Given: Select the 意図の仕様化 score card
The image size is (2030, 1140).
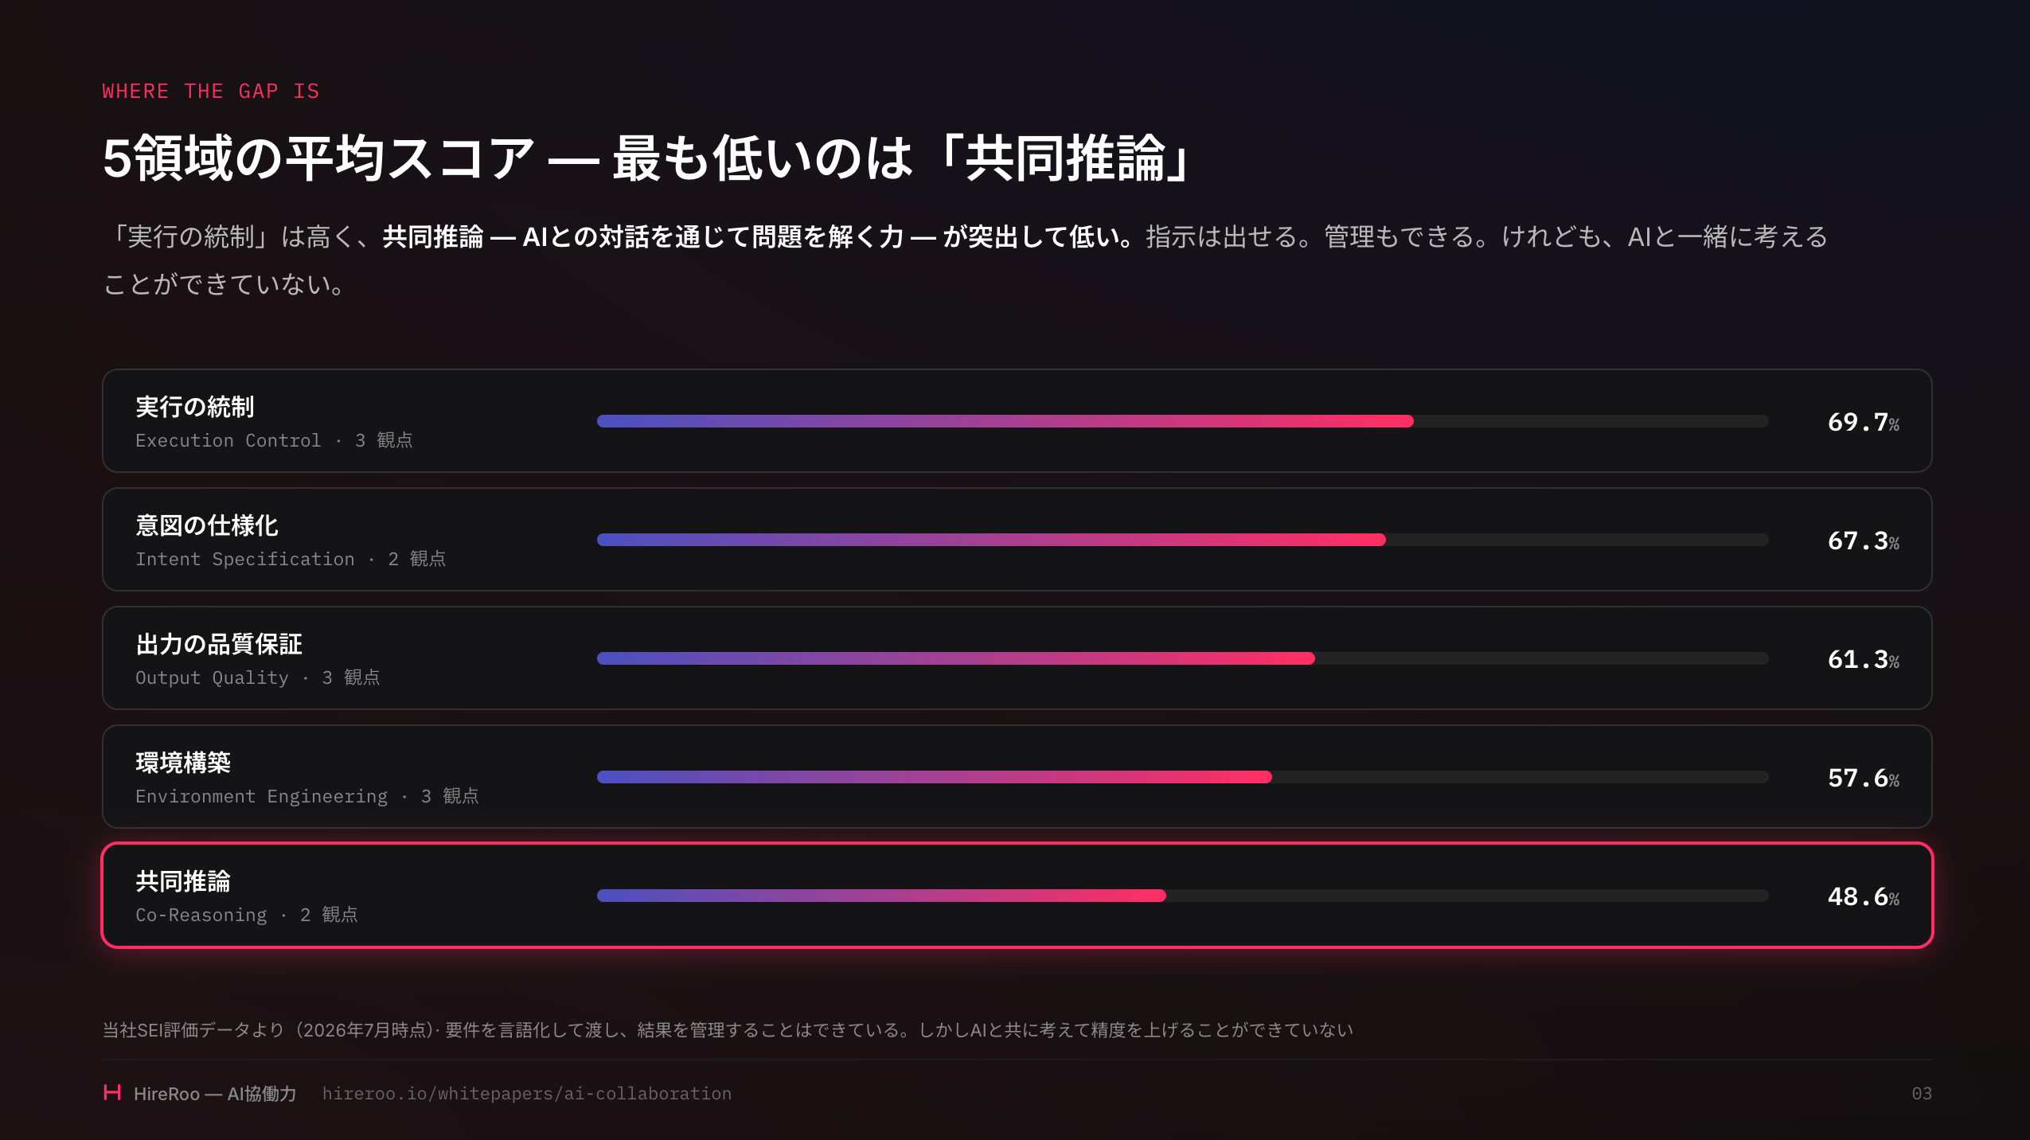Looking at the screenshot, I should click(x=1017, y=539).
